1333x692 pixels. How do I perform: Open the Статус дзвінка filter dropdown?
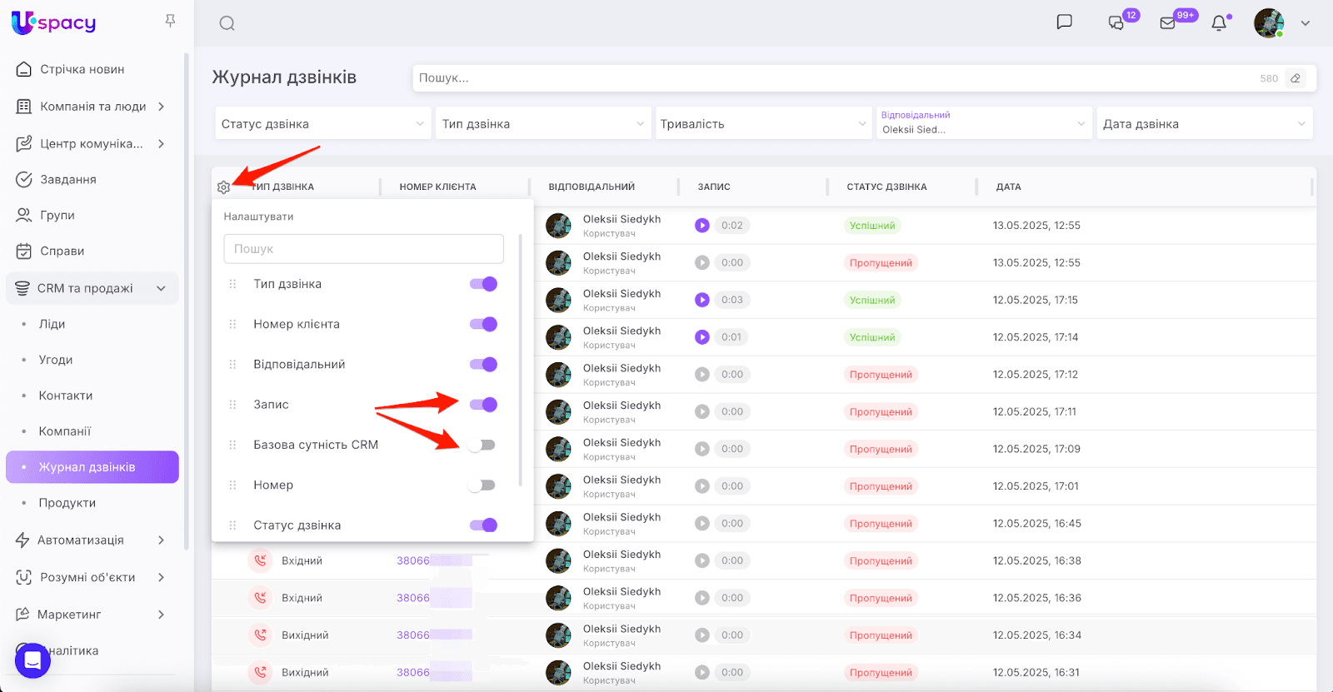click(322, 124)
